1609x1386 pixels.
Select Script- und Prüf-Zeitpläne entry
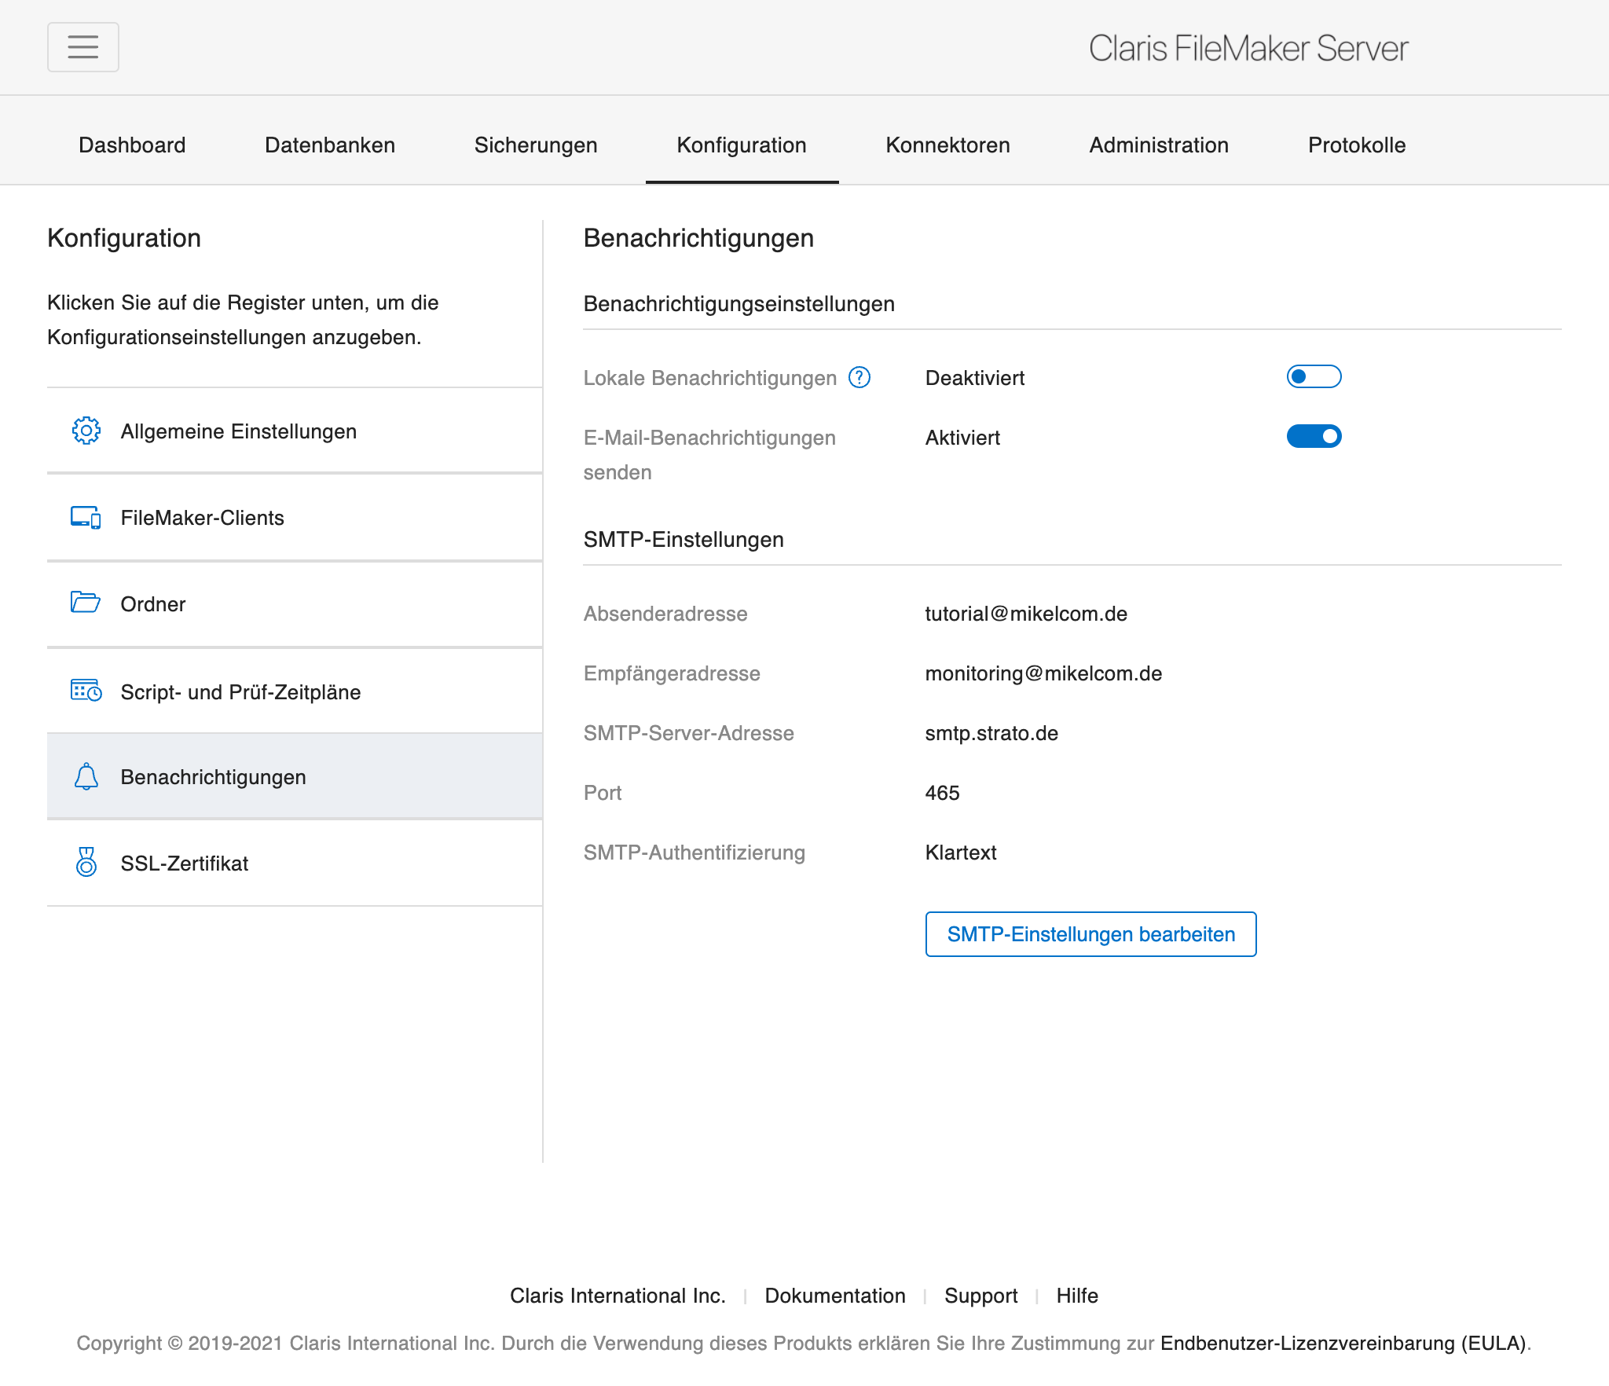point(295,691)
